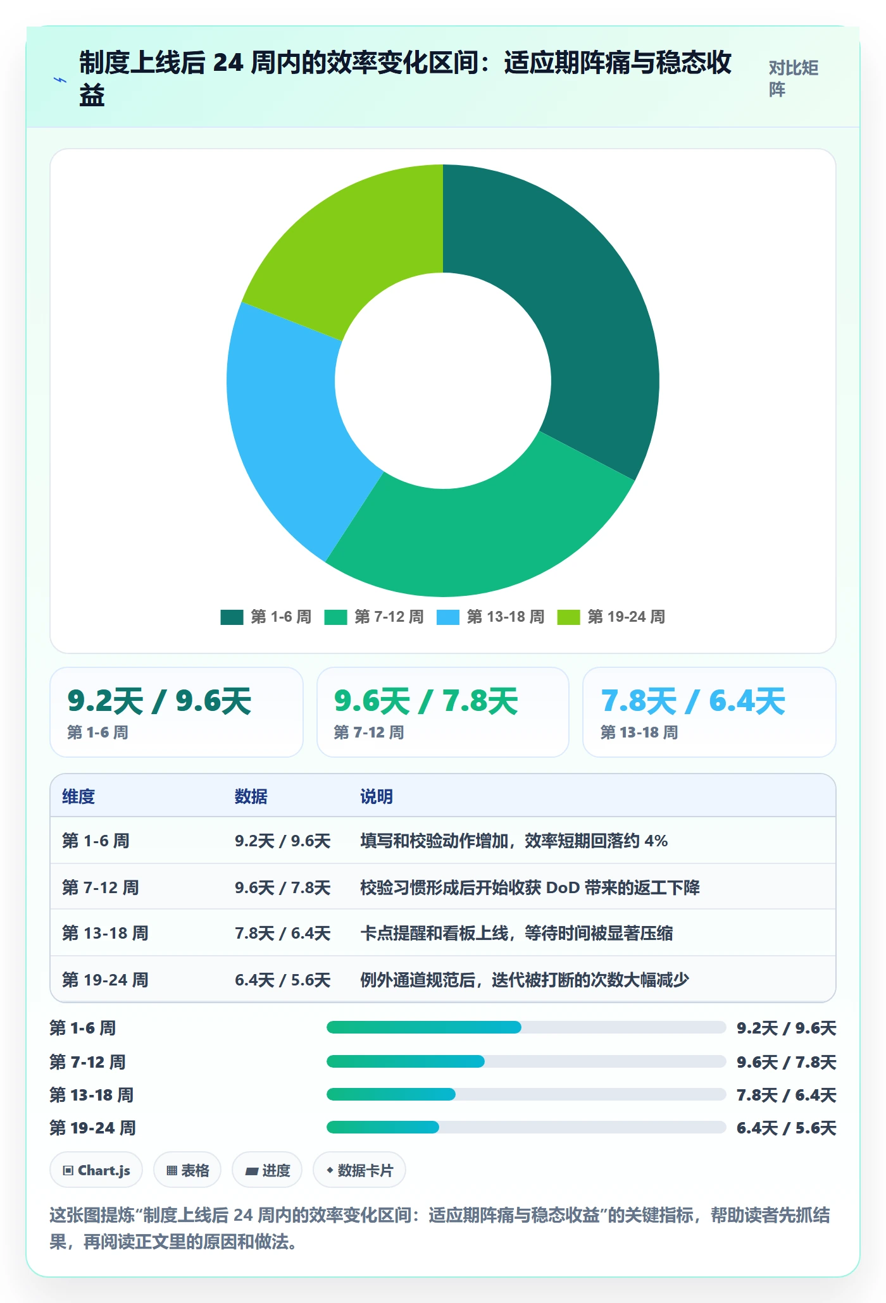The image size is (886, 1303).
Task: Click description 卡点提醒和看板上线，等待时间被显著压缩
Action: [x=516, y=933]
